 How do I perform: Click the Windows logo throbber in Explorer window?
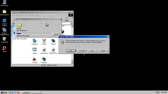tap(71, 15)
